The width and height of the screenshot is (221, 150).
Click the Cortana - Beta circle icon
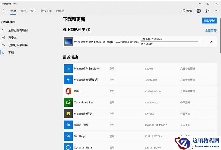68,147
